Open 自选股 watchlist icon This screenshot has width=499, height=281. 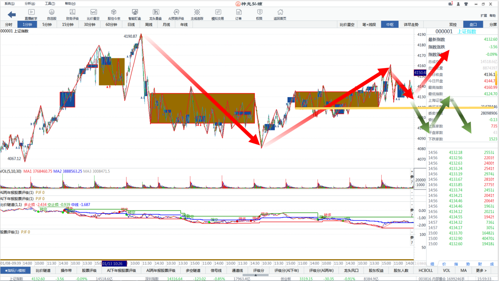pyautogui.click(x=51, y=15)
